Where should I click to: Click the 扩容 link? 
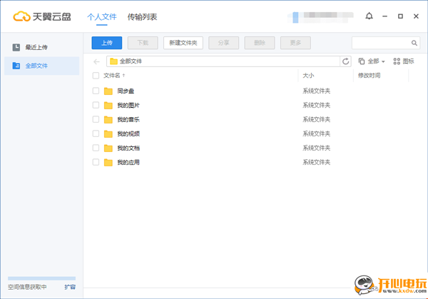(70, 287)
